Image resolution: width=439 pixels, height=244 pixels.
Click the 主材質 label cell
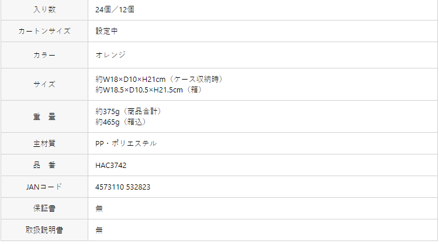44,143
